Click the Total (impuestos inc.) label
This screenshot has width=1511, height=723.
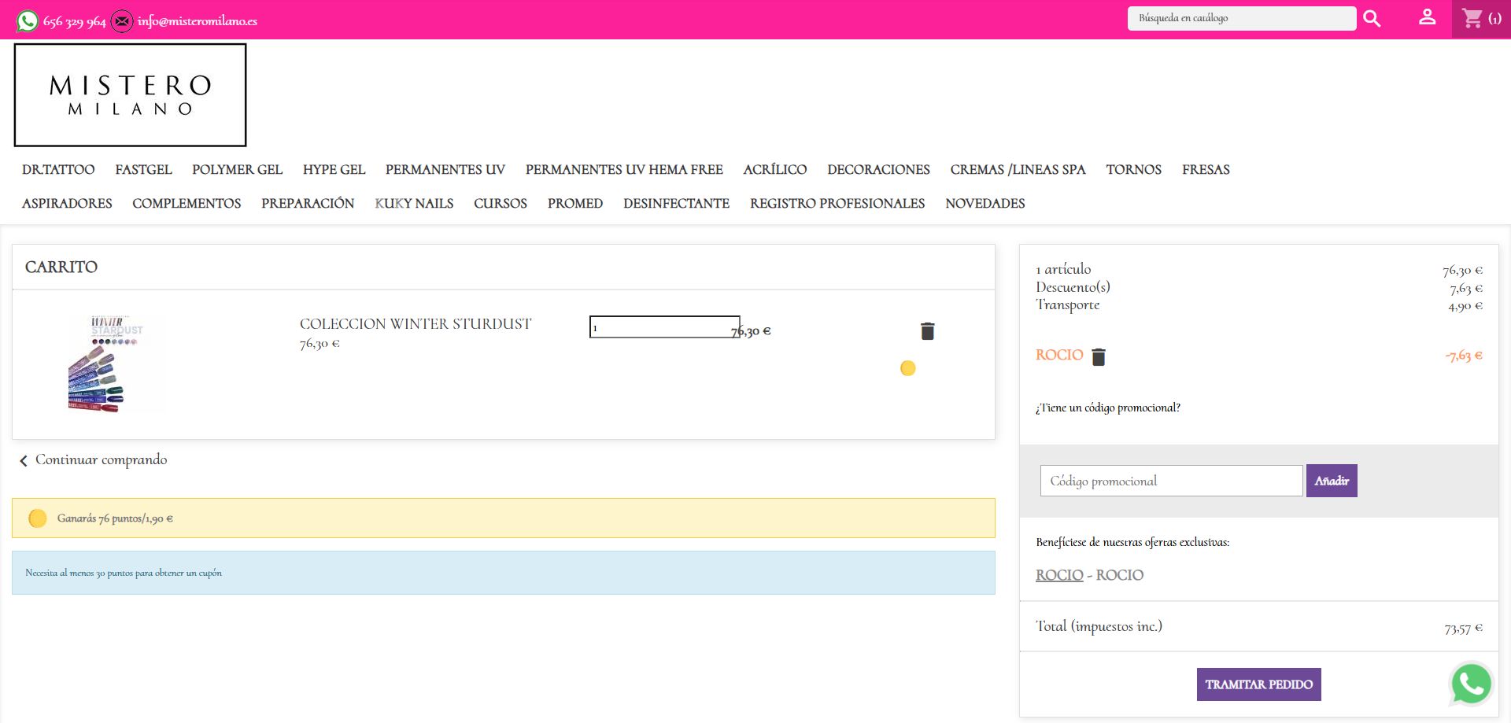click(1099, 626)
